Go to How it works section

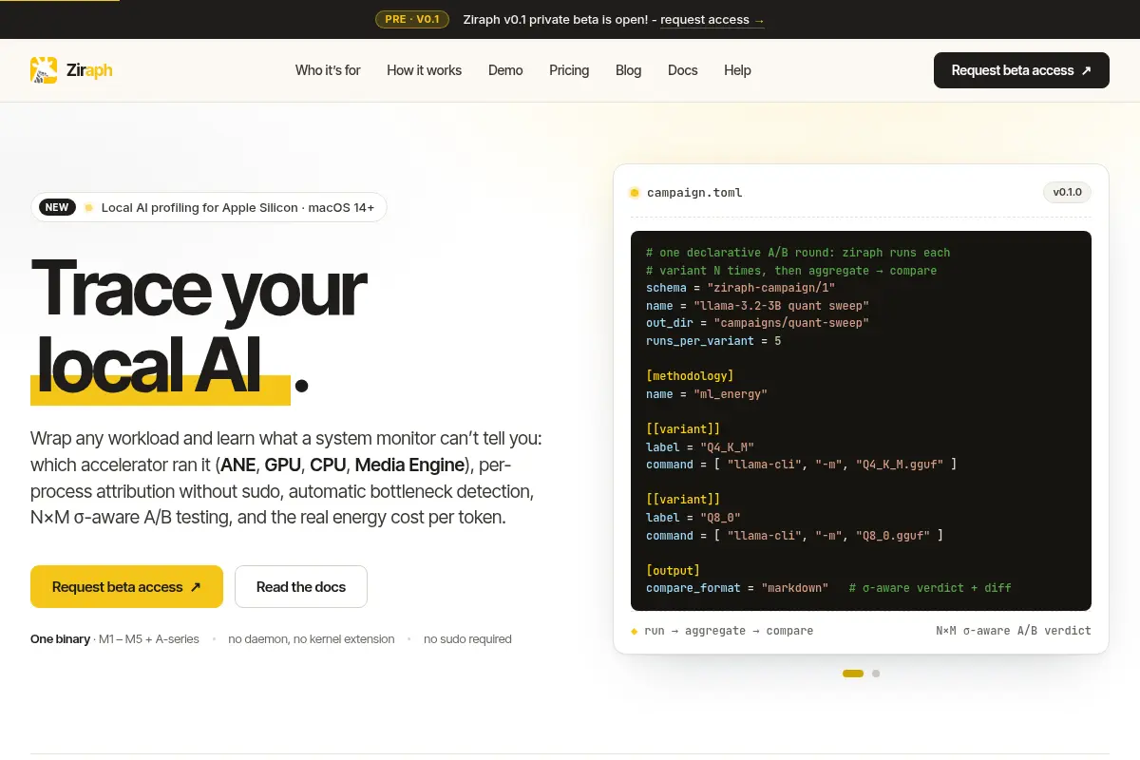(x=424, y=70)
